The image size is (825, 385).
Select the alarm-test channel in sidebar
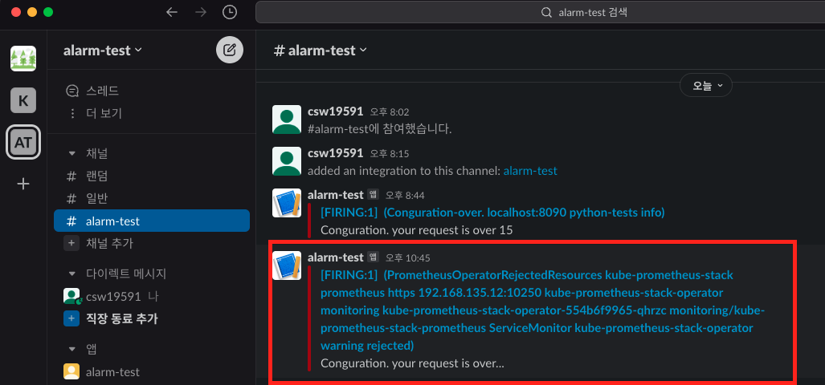coord(152,221)
